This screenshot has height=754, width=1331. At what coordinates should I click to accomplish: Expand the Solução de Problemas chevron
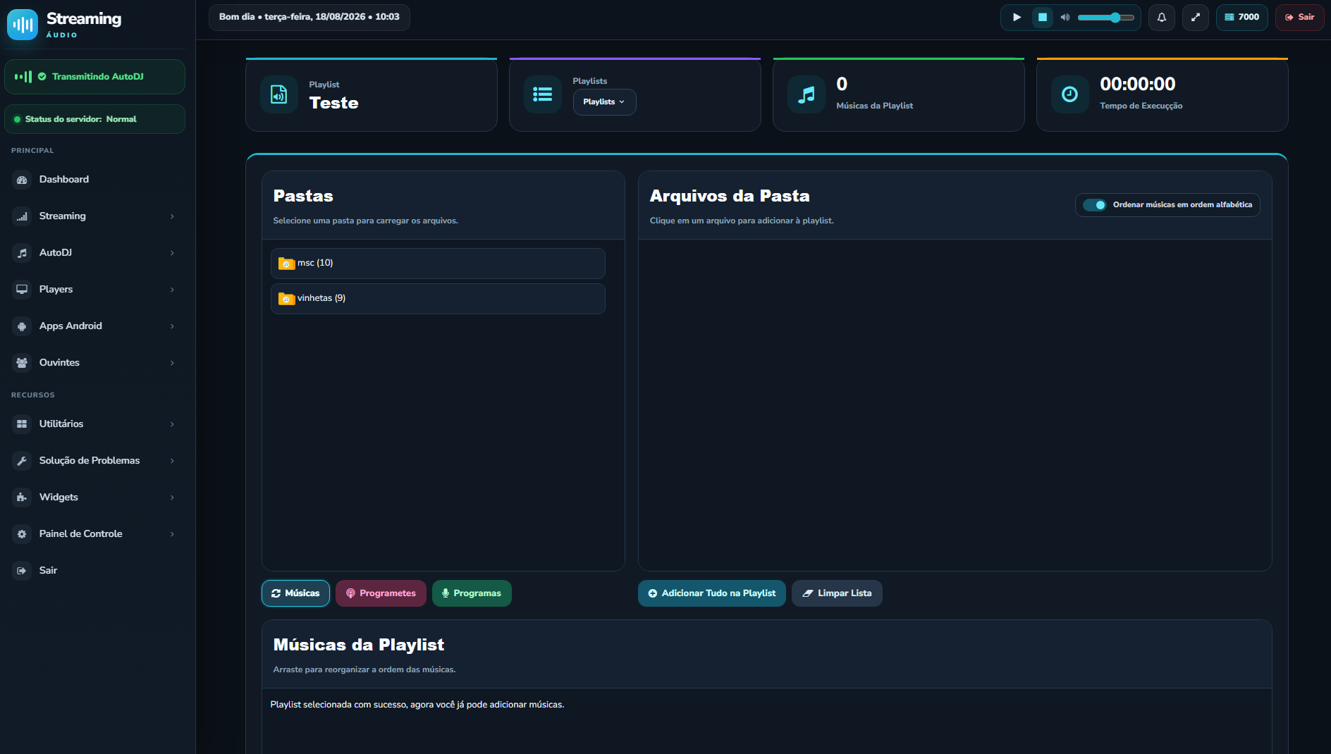(x=172, y=461)
